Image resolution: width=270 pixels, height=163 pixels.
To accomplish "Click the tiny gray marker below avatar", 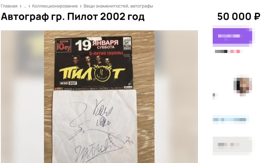I will click(215, 96).
